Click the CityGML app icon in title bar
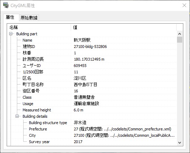Viewport: 190px width, 153px height. pyautogui.click(x=6, y=5)
